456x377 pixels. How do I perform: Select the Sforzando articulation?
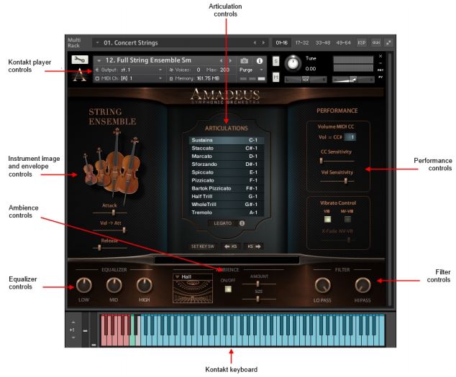(227, 164)
